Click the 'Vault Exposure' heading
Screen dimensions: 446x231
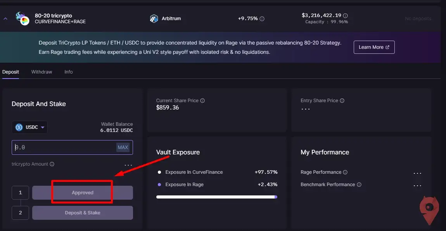178,152
